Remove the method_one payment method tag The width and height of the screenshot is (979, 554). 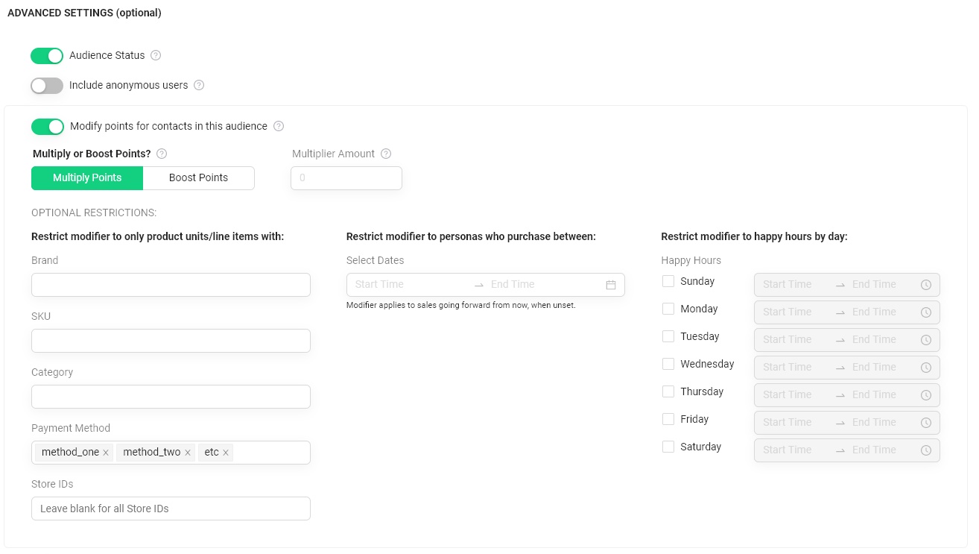(x=105, y=452)
